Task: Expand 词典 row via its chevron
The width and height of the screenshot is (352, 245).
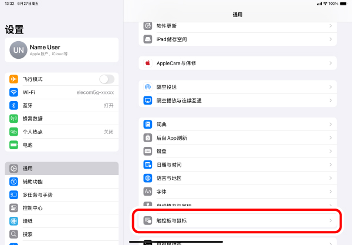Action: click(330, 125)
